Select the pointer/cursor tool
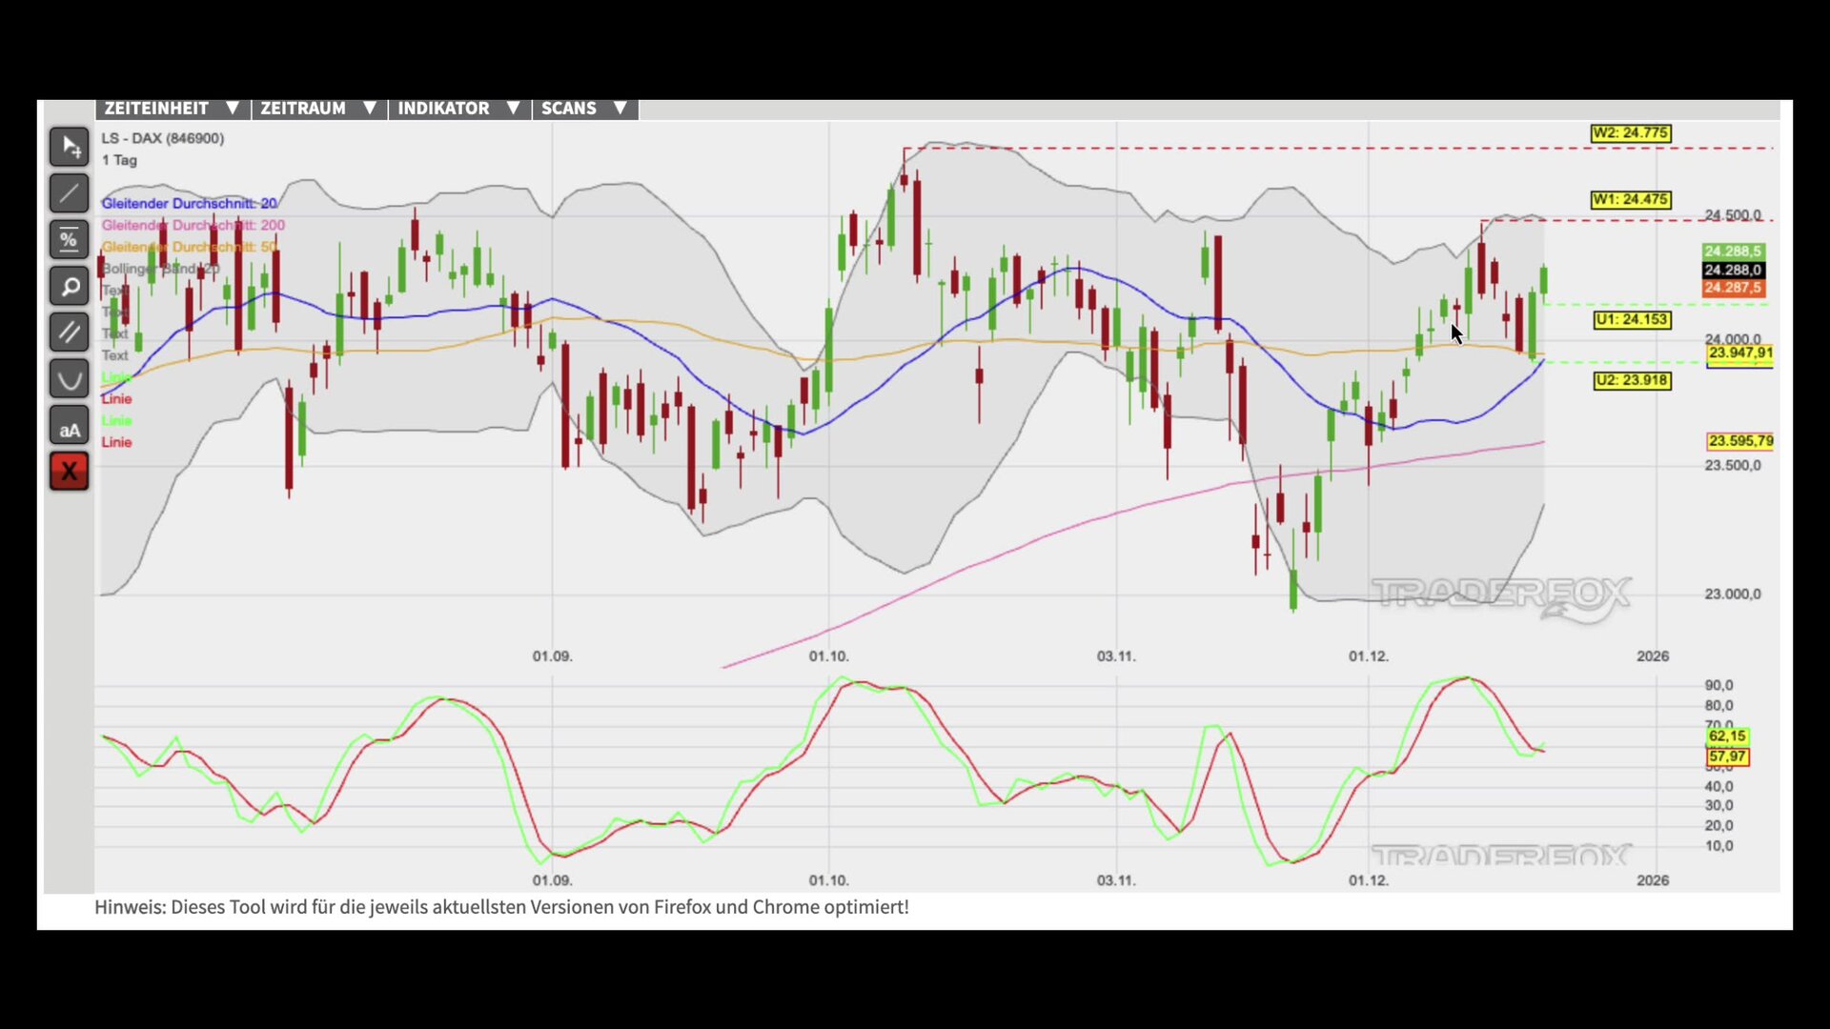 tap(69, 147)
